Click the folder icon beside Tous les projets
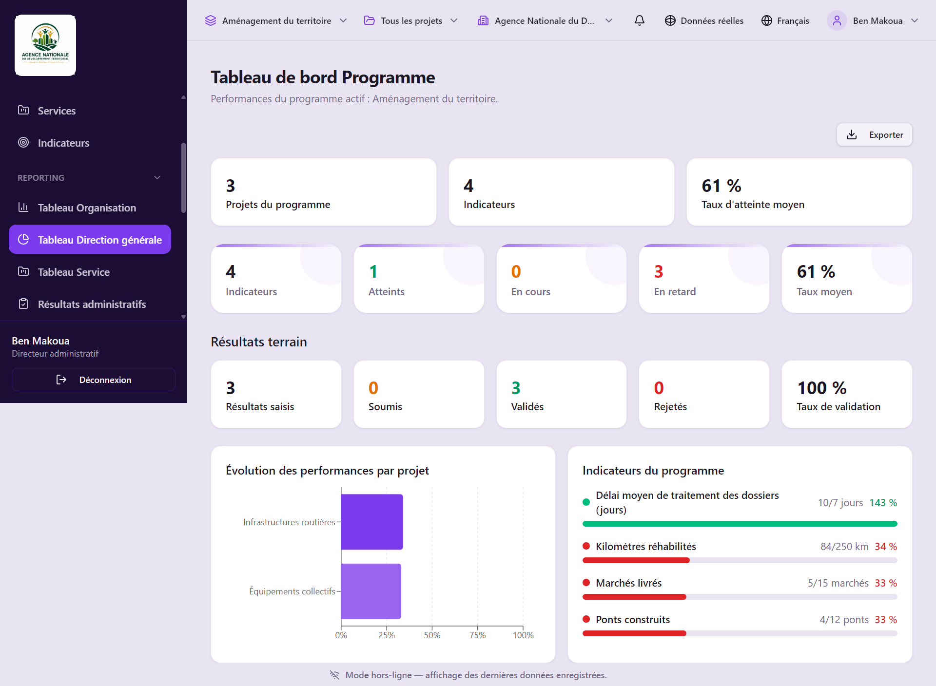936x686 pixels. click(x=370, y=20)
